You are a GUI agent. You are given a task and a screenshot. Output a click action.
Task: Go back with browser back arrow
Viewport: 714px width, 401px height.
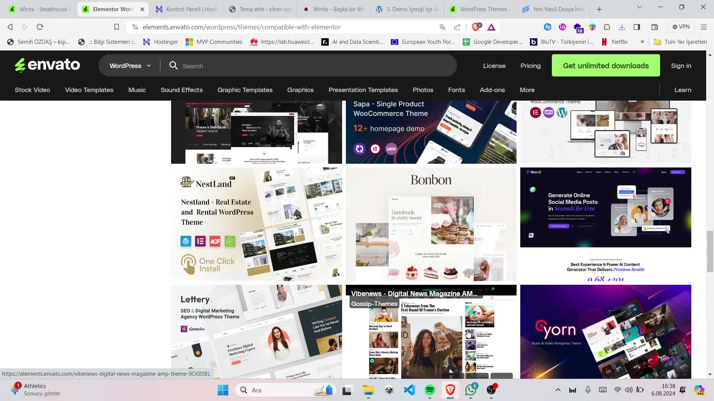(10, 27)
